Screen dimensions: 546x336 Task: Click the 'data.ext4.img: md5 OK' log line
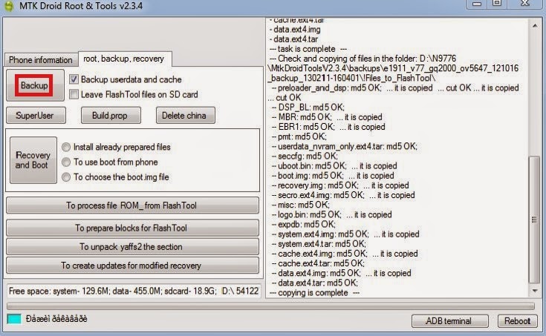pyautogui.click(x=341, y=273)
